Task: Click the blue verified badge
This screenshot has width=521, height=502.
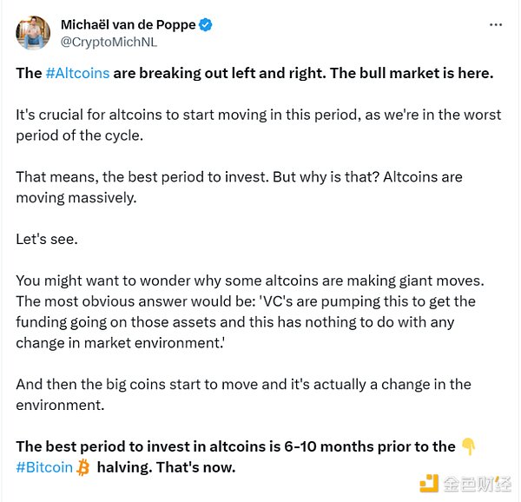Action: (206, 25)
